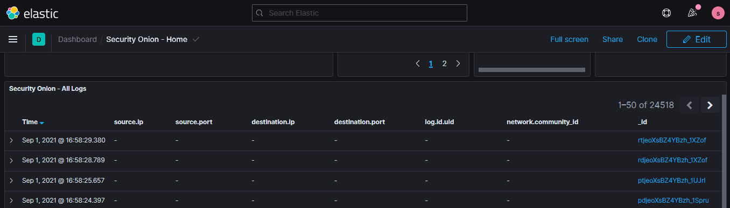Click destination.port column header
Image resolution: width=730 pixels, height=208 pixels.
360,122
